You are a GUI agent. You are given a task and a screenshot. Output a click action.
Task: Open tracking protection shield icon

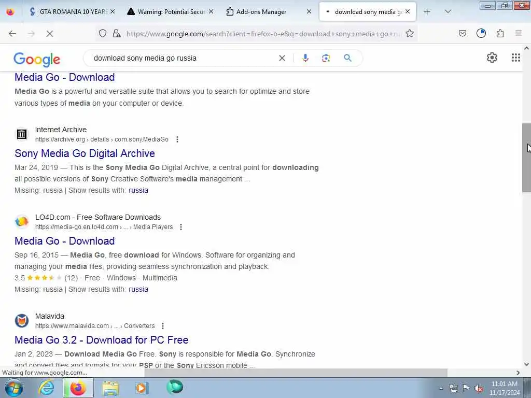pos(103,33)
